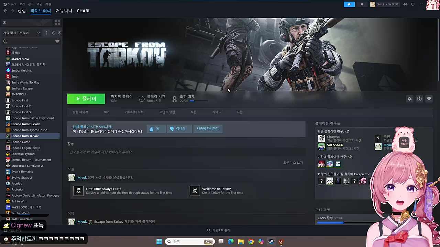The height and width of the screenshot is (247, 440).
Task: Select the 라이브러리 tab
Action: point(41,11)
